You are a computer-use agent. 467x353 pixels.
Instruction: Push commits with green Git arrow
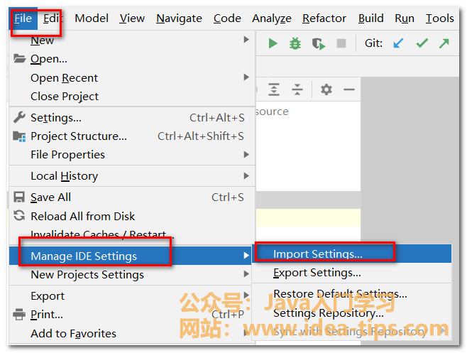click(444, 43)
